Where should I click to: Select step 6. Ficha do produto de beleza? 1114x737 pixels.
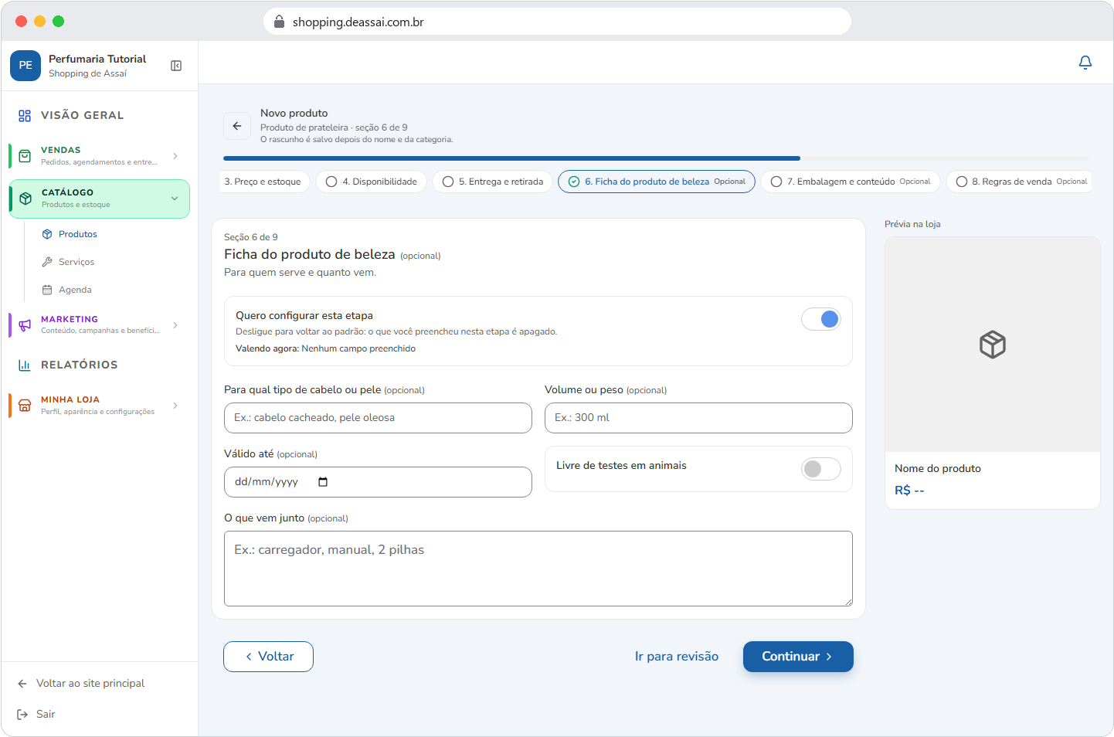657,182
